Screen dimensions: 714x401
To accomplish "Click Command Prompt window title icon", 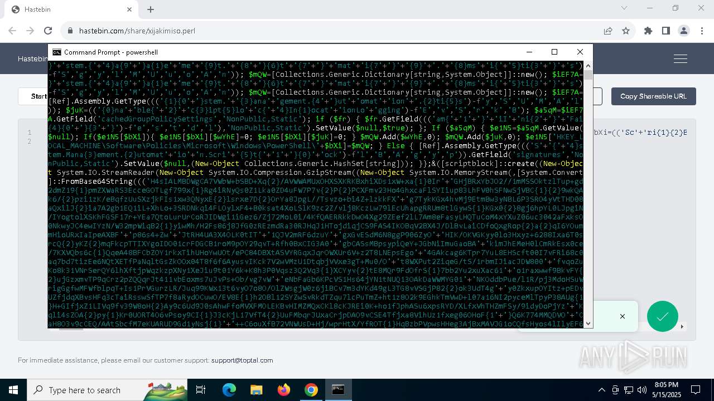I will coord(56,52).
